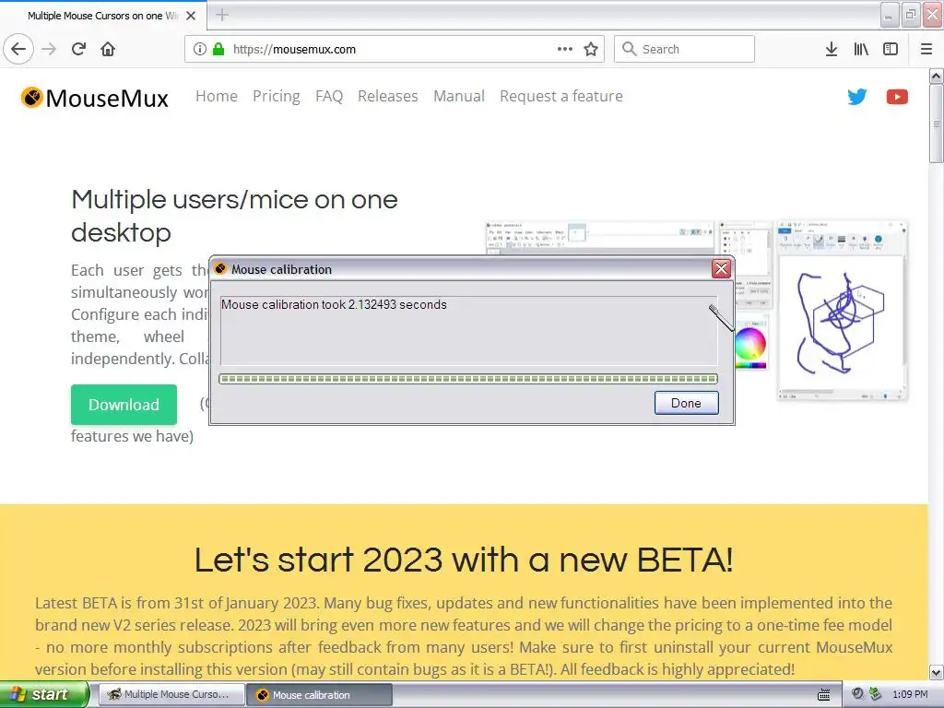The height and width of the screenshot is (708, 944).
Task: Reload the page with the refresh icon
Action: click(78, 49)
